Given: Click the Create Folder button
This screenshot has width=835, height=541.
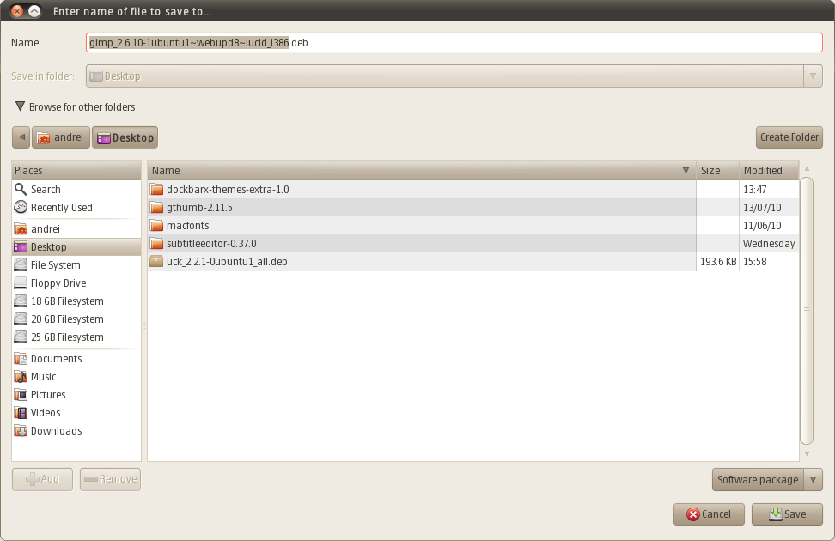Looking at the screenshot, I should [789, 137].
